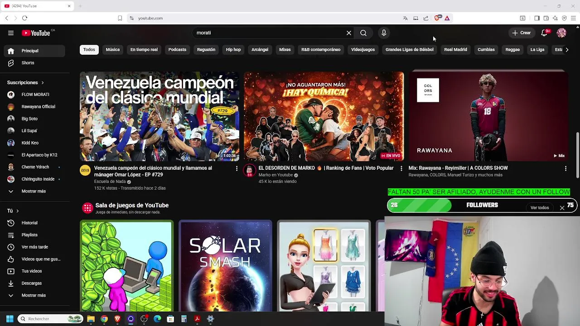This screenshot has width=580, height=326.
Task: Expand the Tú section header
Action: pyautogui.click(x=13, y=211)
